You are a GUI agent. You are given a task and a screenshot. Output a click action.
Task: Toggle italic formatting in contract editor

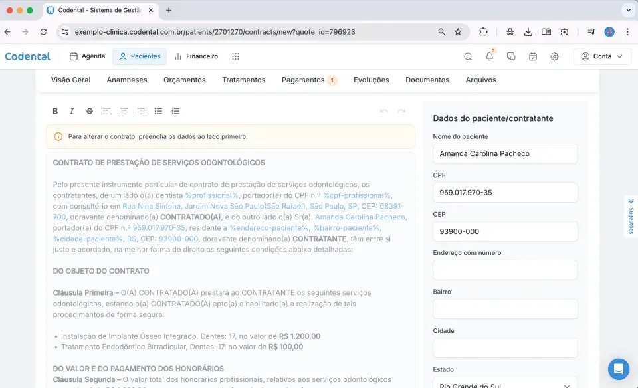(72, 111)
